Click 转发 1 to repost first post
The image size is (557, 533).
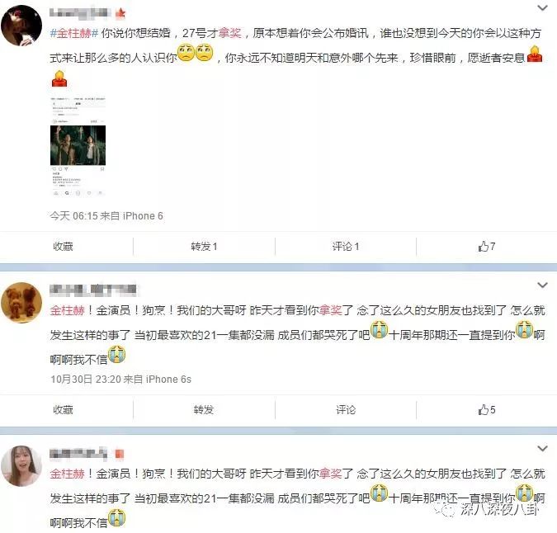click(204, 246)
